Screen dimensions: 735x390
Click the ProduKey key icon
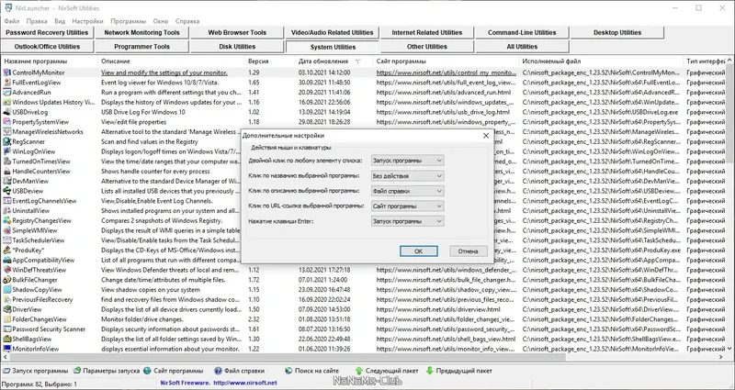[6, 250]
